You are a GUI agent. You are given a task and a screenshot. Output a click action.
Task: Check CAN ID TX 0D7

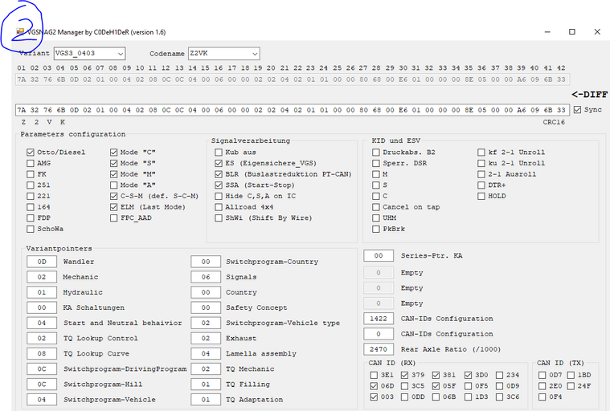542,375
